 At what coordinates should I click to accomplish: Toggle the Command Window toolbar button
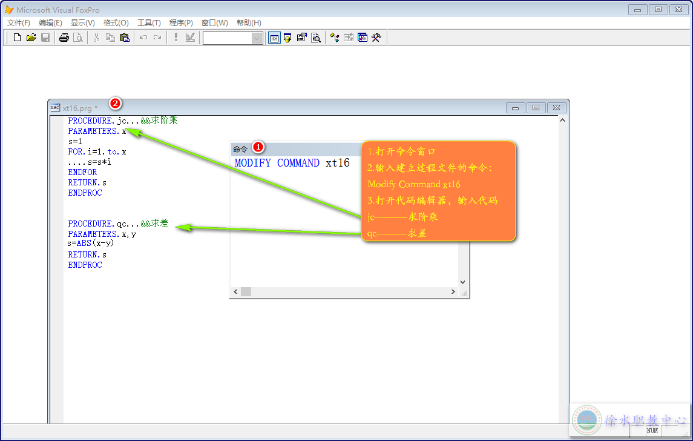pyautogui.click(x=274, y=38)
